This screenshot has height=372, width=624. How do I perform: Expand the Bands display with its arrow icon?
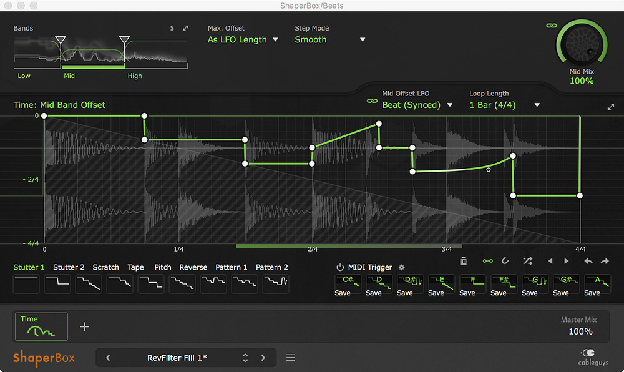[185, 28]
